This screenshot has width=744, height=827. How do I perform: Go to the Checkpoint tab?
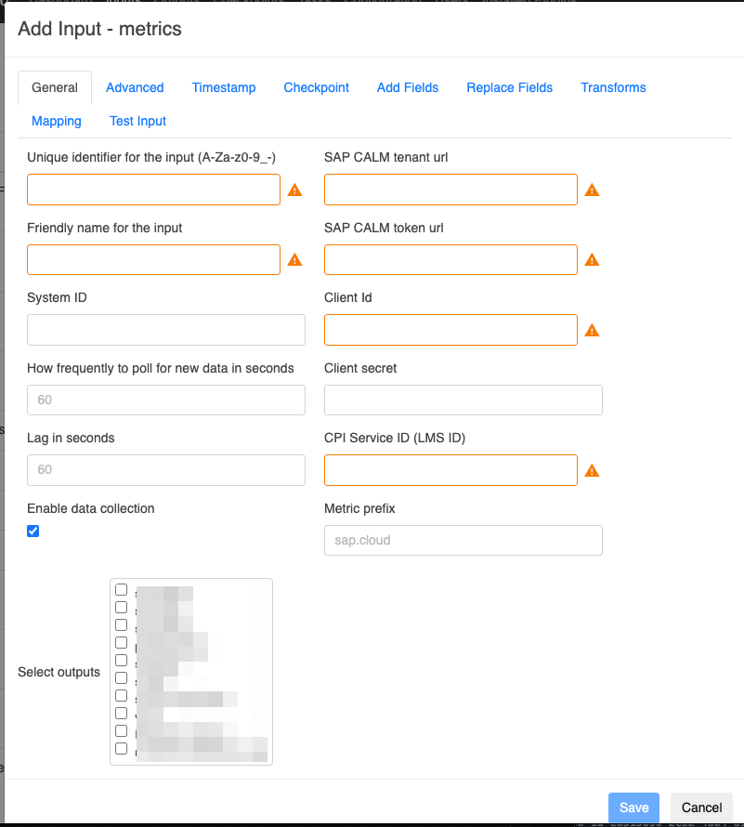pos(317,87)
